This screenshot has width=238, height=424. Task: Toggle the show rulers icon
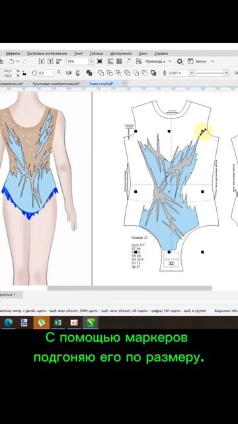coord(110,62)
